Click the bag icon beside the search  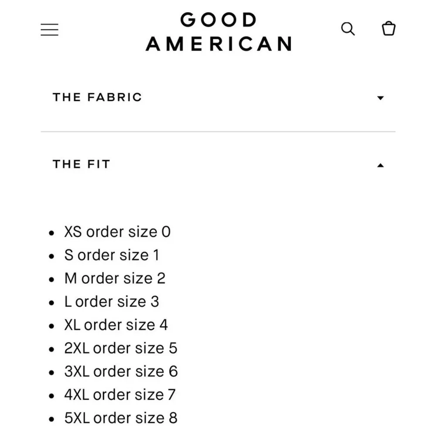pyautogui.click(x=388, y=29)
